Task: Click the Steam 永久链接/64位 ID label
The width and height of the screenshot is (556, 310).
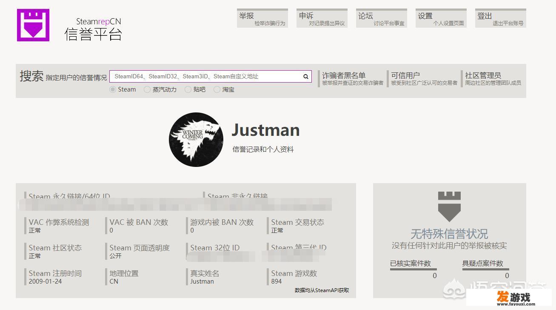Action: (x=69, y=196)
